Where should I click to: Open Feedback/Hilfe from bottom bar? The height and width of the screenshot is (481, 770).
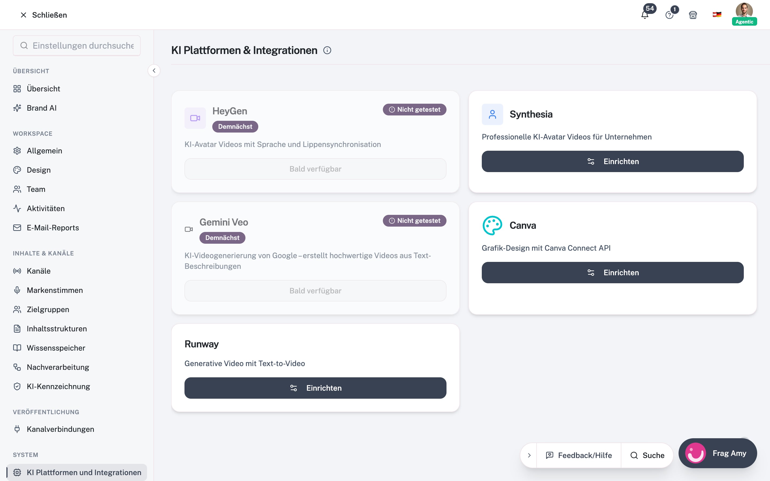click(579, 455)
